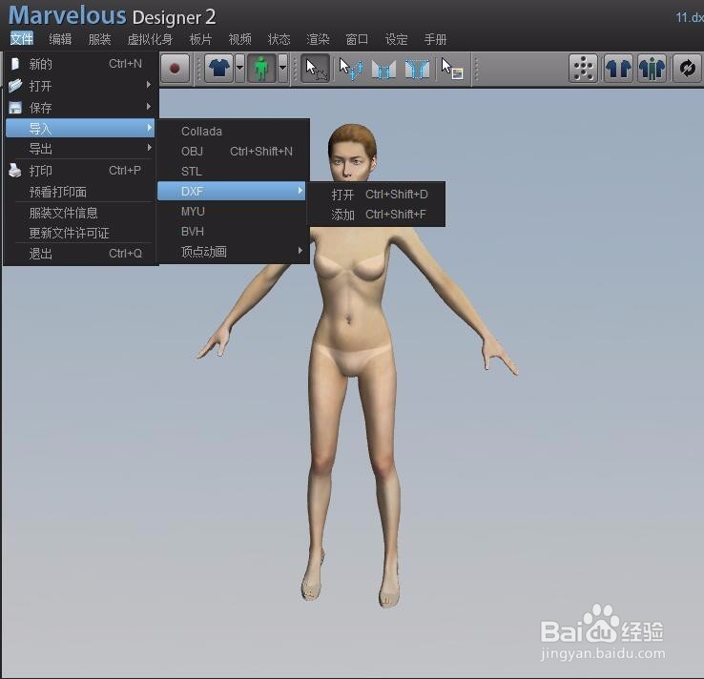The image size is (704, 679).
Task: Expand the 保存 submenu
Action: point(81,108)
